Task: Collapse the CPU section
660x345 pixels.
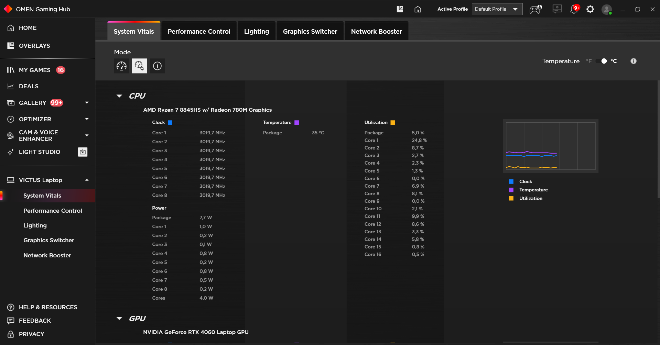Action: tap(119, 96)
